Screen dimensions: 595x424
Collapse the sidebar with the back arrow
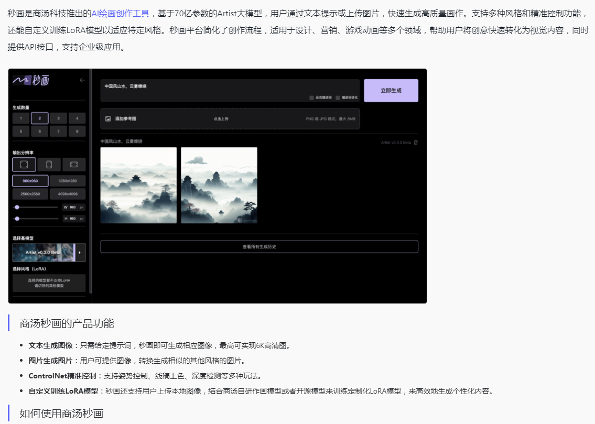pos(82,80)
